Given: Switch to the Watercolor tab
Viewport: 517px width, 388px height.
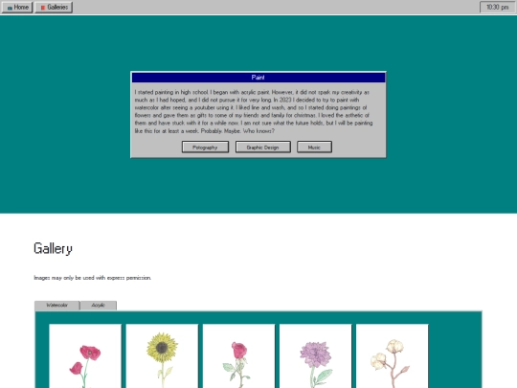Looking at the screenshot, I should pyautogui.click(x=57, y=306).
